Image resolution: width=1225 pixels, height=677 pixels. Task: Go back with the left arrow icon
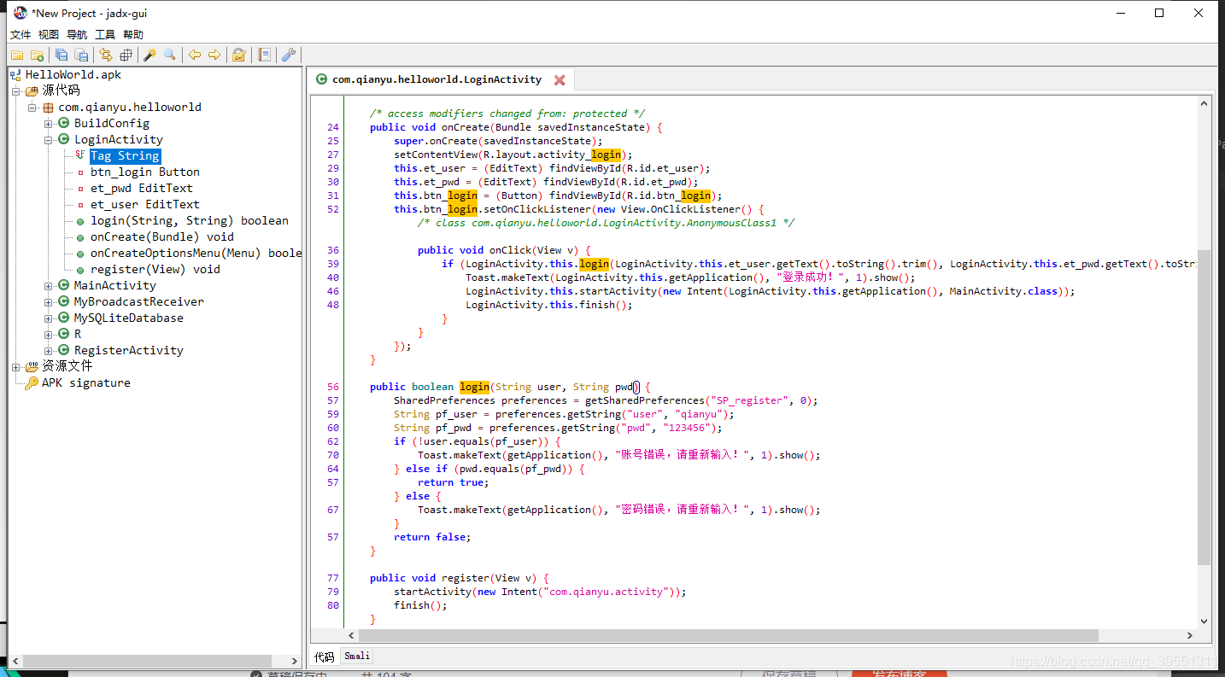pyautogui.click(x=195, y=55)
